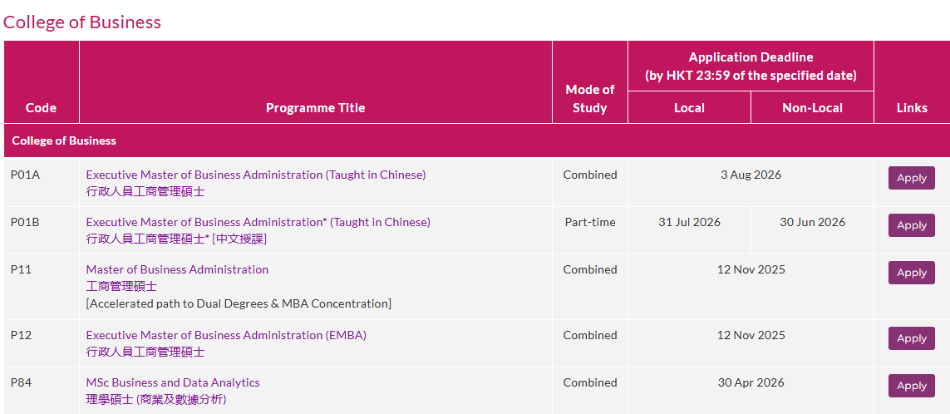The width and height of the screenshot is (950, 414).
Task: Click the Mode of Study column header
Action: pyautogui.click(x=589, y=99)
